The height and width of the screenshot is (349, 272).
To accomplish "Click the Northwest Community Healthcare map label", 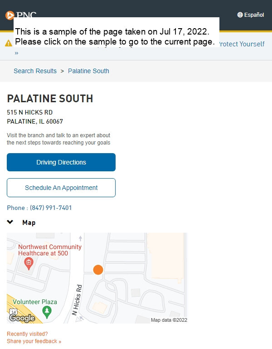I will [x=50, y=250].
